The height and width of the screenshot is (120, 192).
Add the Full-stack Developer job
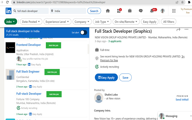(54, 94)
